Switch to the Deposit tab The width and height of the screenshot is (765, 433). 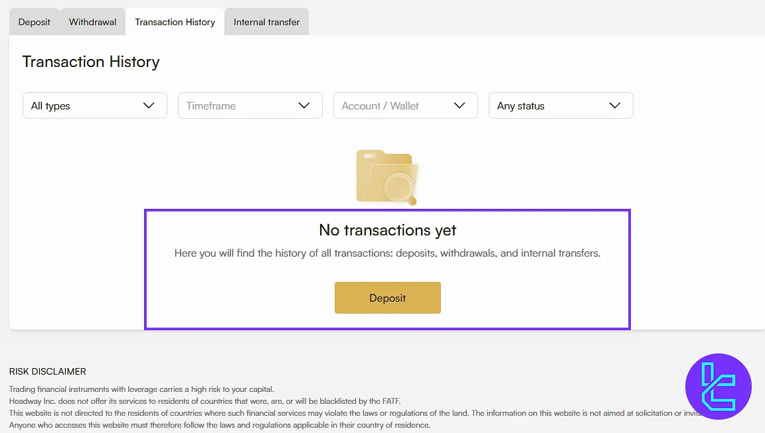pyautogui.click(x=35, y=22)
